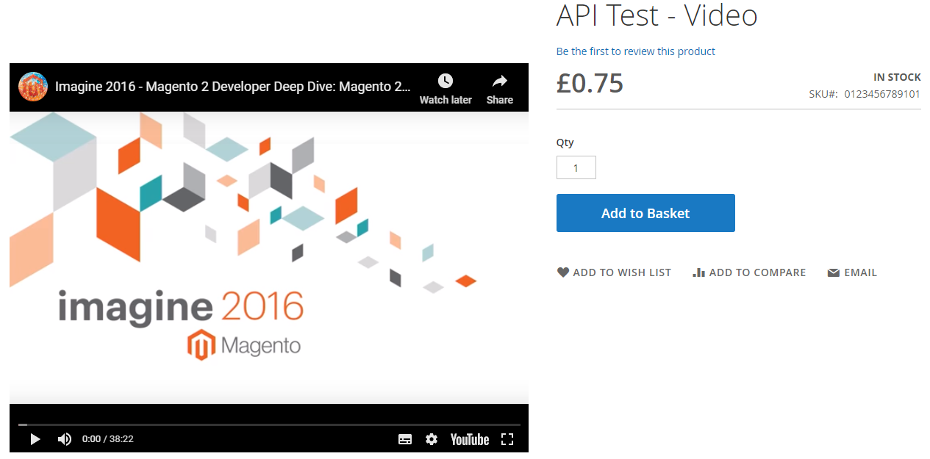Screen dimensions: 930x459
Task: Add product to wish list
Action: tap(614, 272)
